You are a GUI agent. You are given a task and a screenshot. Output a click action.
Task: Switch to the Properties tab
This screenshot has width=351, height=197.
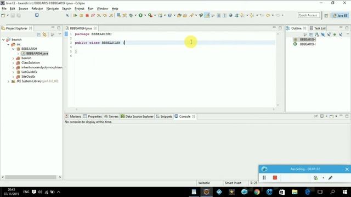pyautogui.click(x=93, y=117)
